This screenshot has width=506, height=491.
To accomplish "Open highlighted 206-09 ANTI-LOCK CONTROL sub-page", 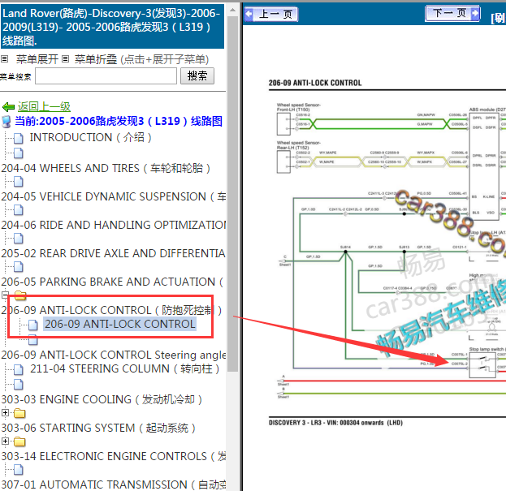I will [119, 324].
